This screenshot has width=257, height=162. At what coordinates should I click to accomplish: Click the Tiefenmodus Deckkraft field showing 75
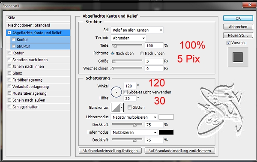[x=154, y=140]
